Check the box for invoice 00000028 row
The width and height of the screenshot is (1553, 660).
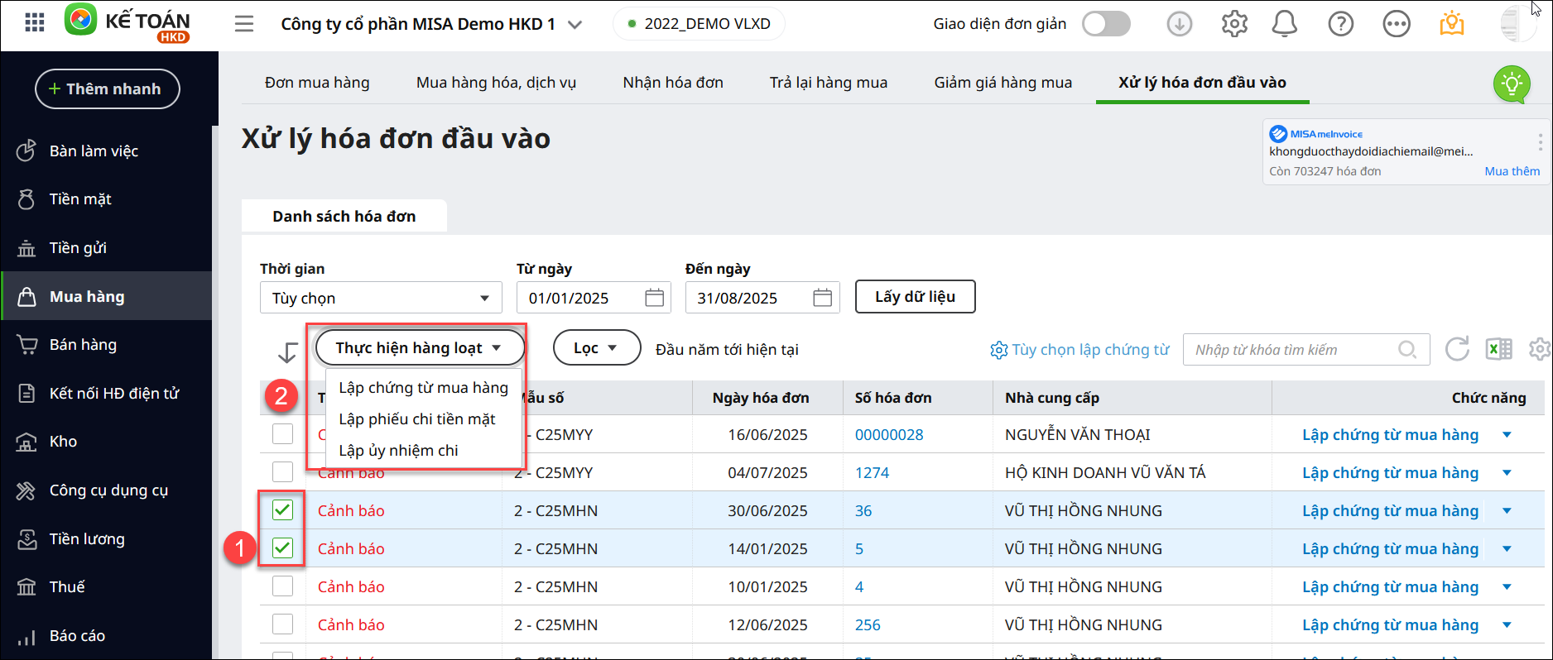282,434
